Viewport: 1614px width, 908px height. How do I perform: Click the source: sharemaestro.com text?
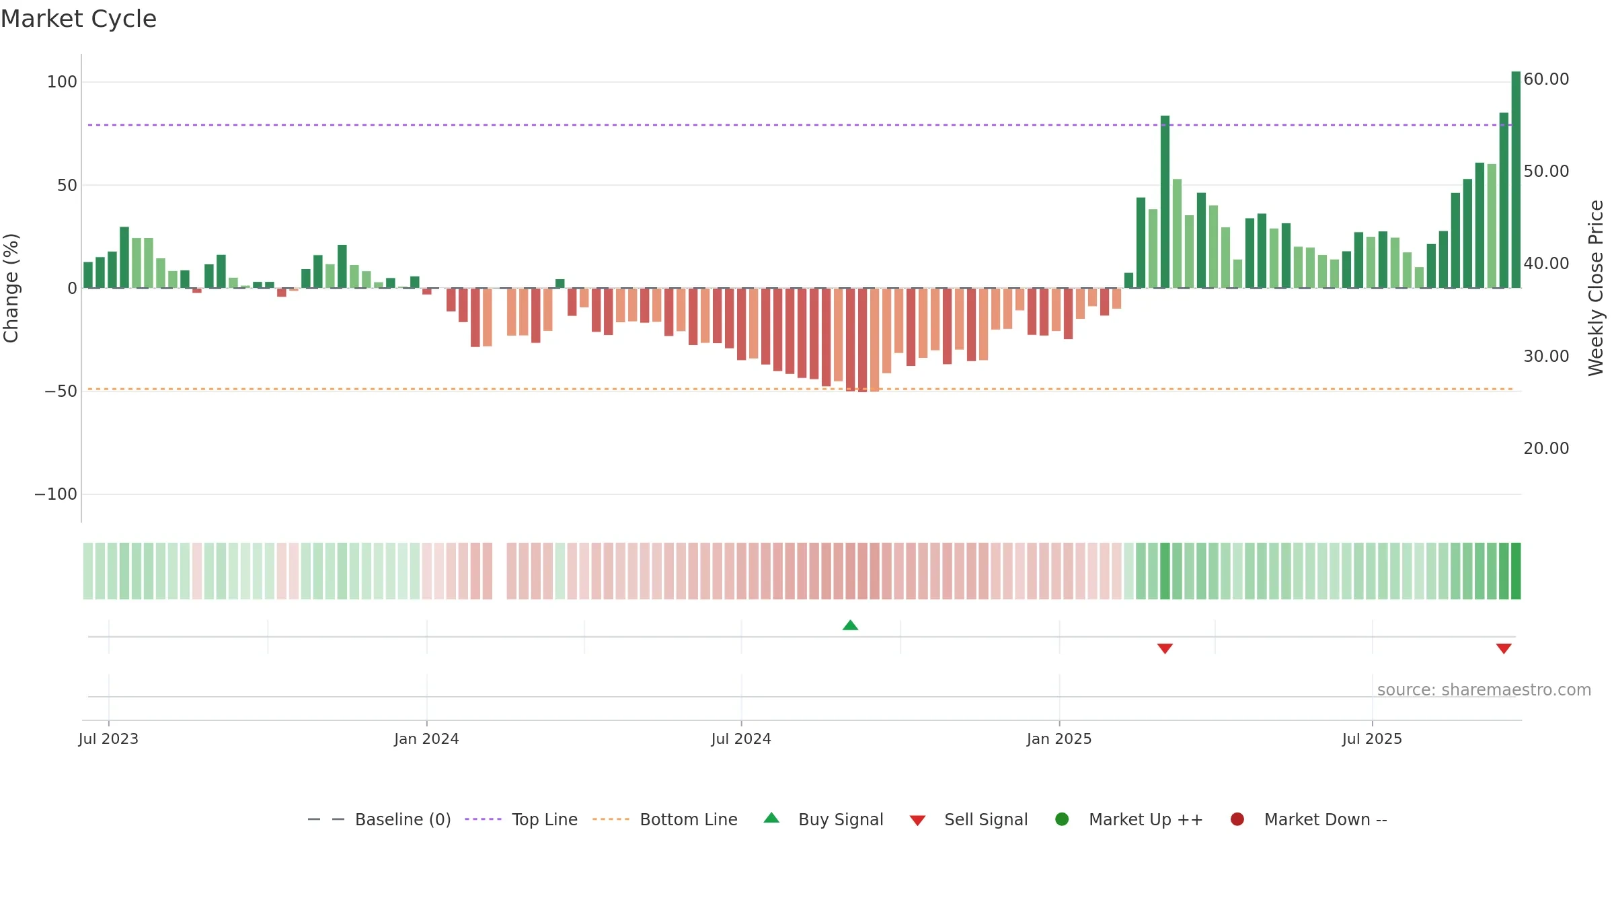(1484, 690)
